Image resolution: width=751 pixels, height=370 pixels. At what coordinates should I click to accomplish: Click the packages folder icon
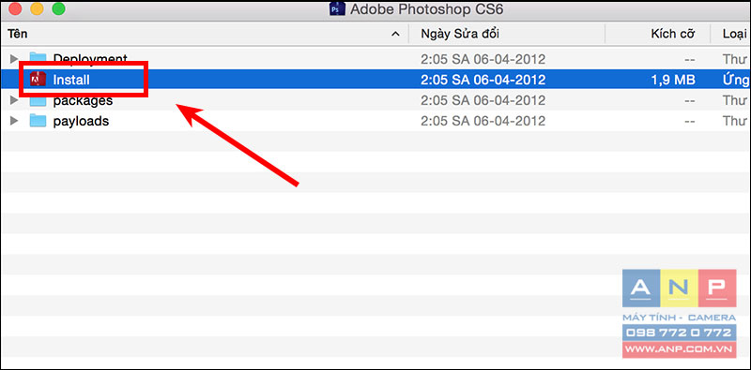(x=38, y=101)
